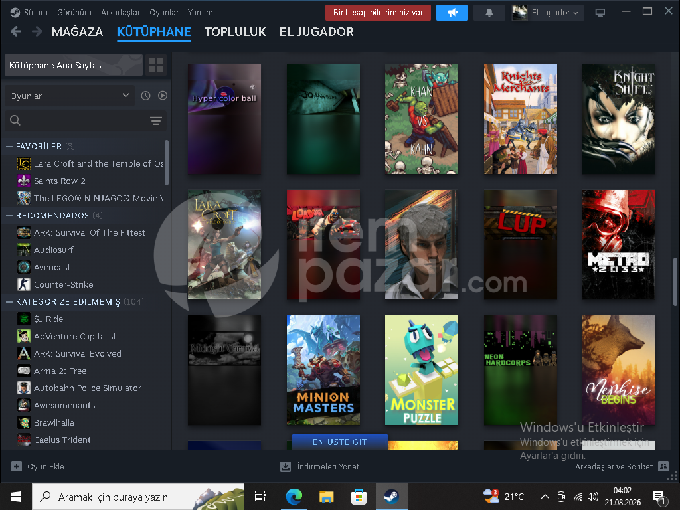Image resolution: width=680 pixels, height=510 pixels.
Task: Open Microsoft Store from taskbar
Action: 359,497
